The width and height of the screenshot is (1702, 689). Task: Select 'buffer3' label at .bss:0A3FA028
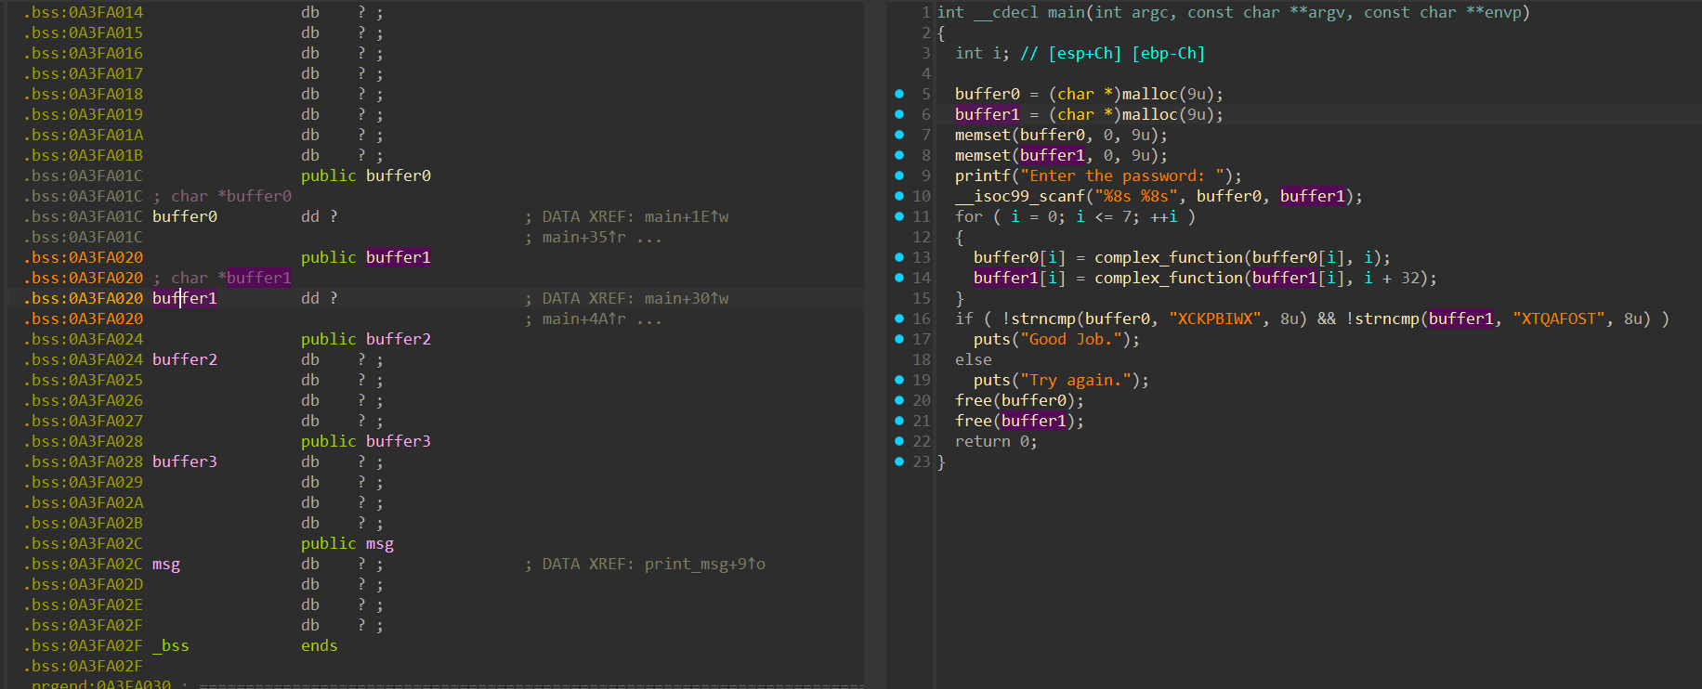[x=185, y=461]
